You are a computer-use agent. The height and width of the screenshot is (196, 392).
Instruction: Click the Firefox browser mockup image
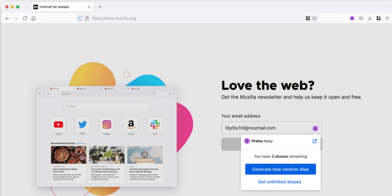(107, 137)
